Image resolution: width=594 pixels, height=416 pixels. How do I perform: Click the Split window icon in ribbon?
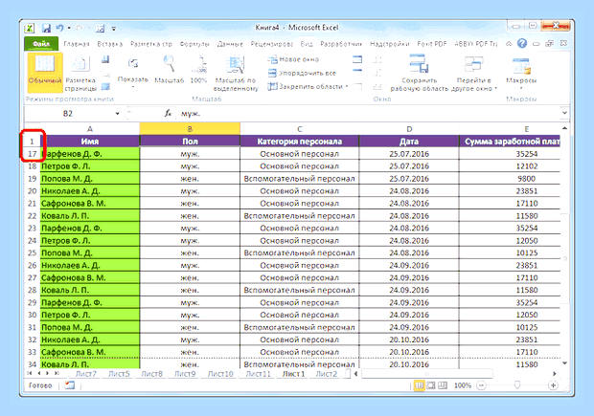point(357,59)
